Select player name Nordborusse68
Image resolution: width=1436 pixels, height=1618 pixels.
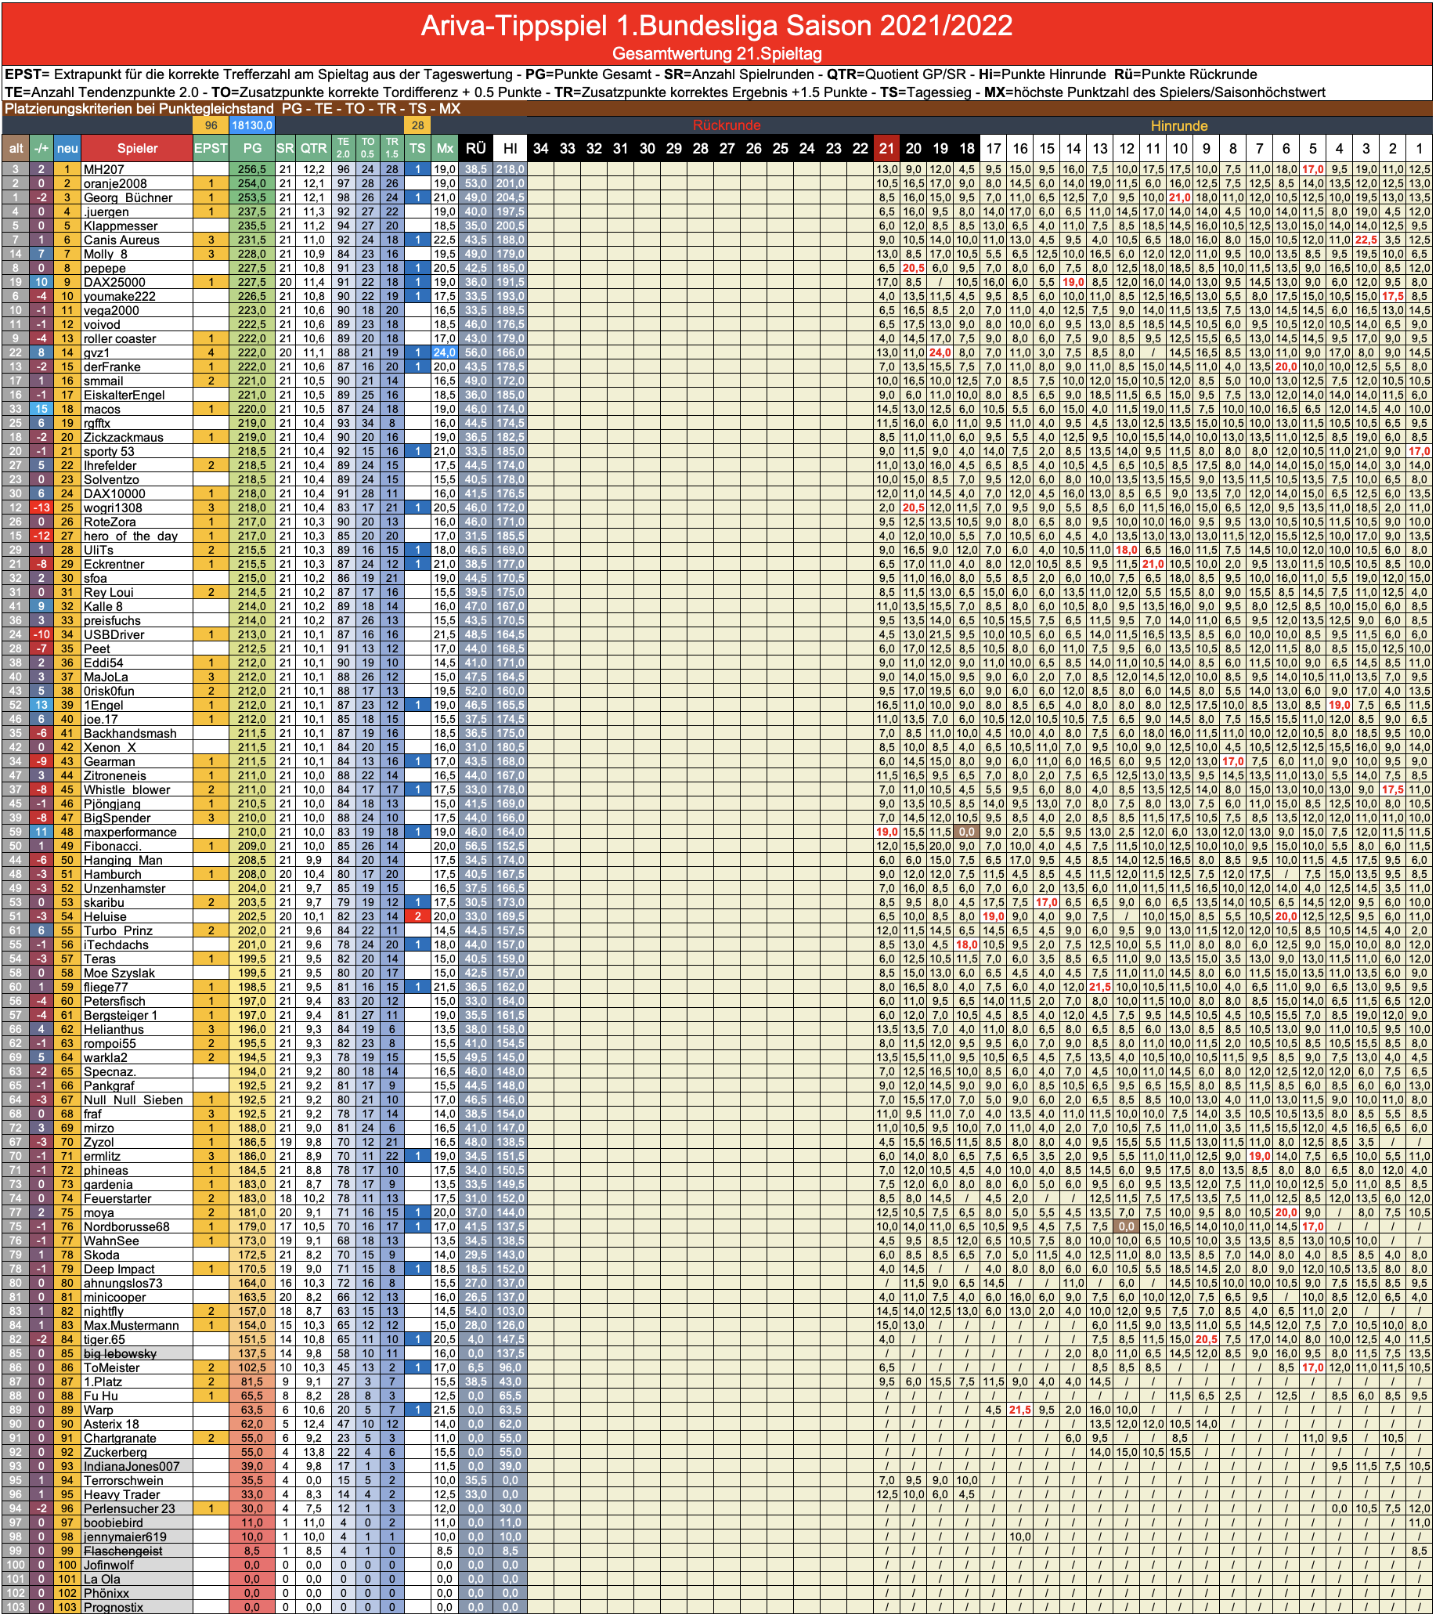coord(127,1227)
